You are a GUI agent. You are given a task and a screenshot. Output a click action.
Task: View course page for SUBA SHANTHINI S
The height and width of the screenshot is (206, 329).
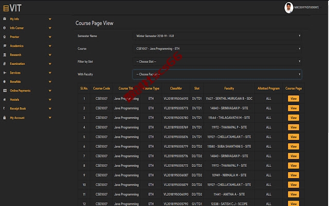(x=294, y=146)
